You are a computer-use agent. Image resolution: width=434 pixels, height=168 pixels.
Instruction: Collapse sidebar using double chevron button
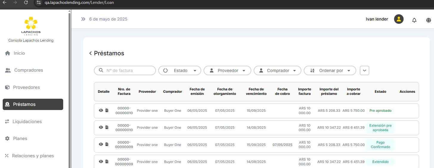click(x=83, y=19)
